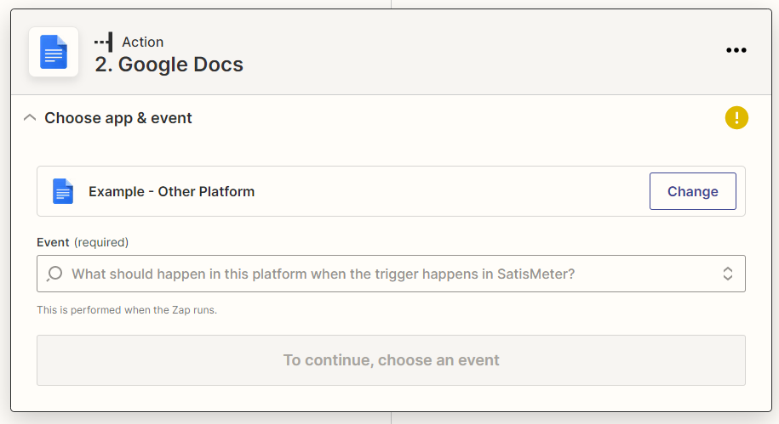Click the large Google Docs app icon
779x424 pixels.
54,52
